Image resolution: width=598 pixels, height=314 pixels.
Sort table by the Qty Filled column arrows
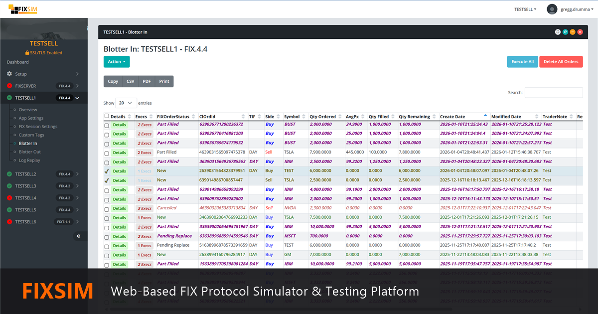pyautogui.click(x=393, y=117)
